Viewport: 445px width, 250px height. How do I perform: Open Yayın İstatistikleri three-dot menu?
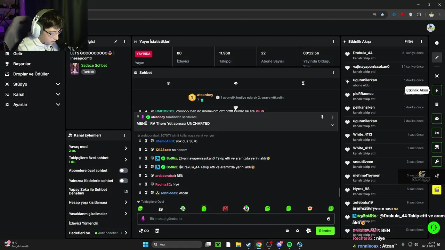pyautogui.click(x=333, y=42)
